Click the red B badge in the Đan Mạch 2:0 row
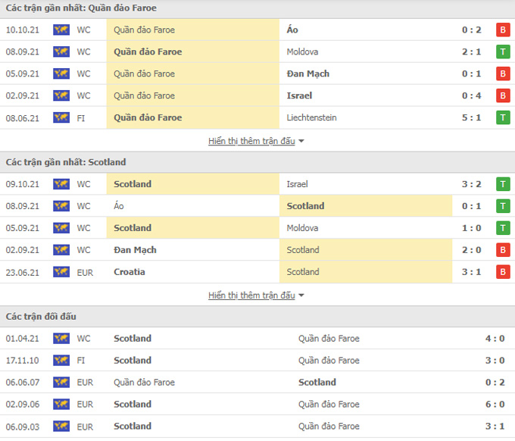 tap(502, 250)
